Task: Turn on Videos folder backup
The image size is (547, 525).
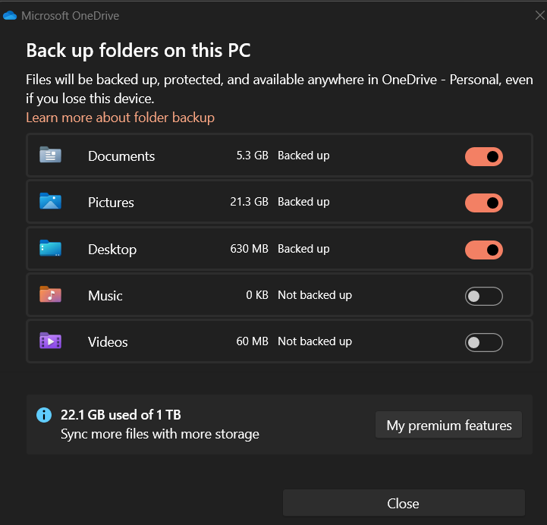Action: point(483,343)
